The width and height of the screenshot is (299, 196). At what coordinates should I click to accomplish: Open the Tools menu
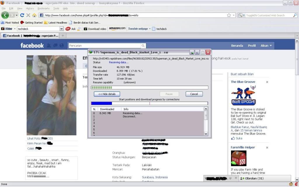coord(56,8)
